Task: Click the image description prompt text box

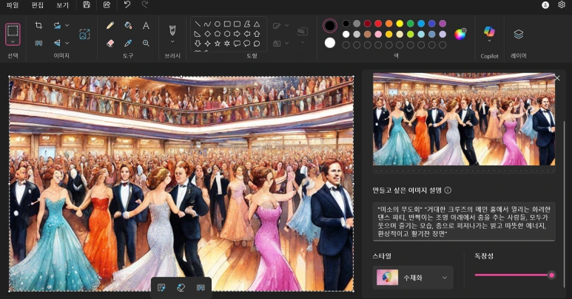Action: tap(464, 221)
